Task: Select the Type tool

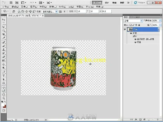Action: tap(4, 76)
